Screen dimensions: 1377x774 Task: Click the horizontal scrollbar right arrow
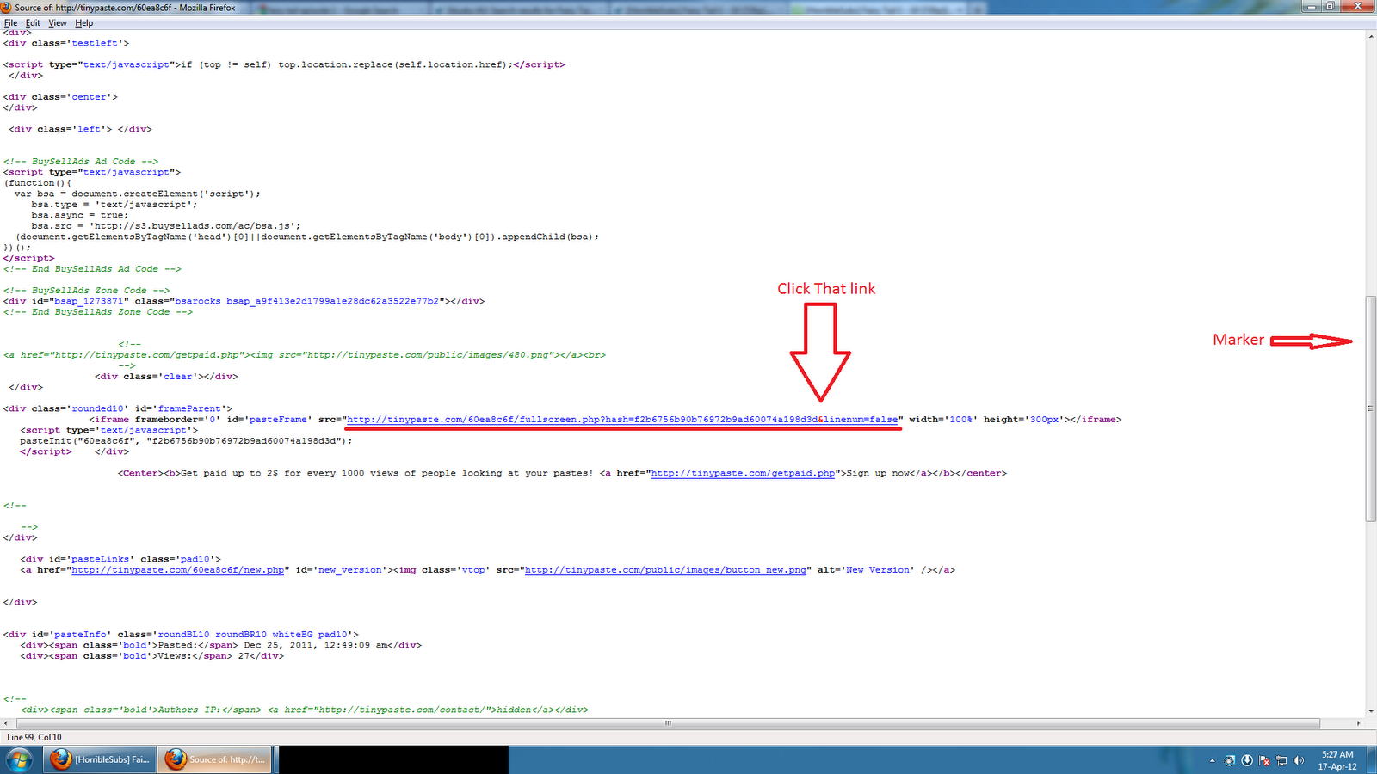click(1359, 723)
